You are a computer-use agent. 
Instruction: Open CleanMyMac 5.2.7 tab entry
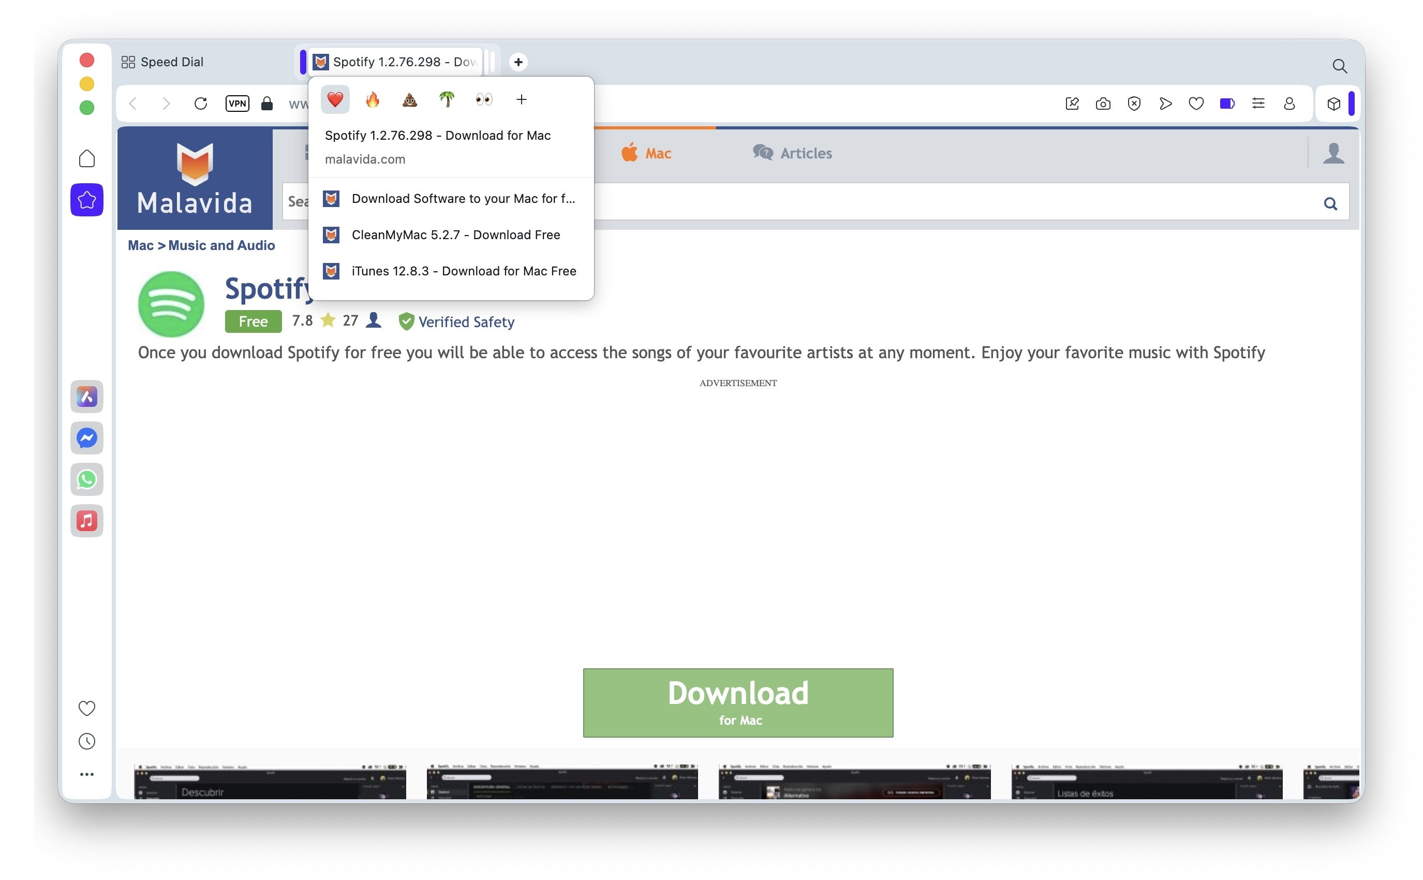point(455,234)
